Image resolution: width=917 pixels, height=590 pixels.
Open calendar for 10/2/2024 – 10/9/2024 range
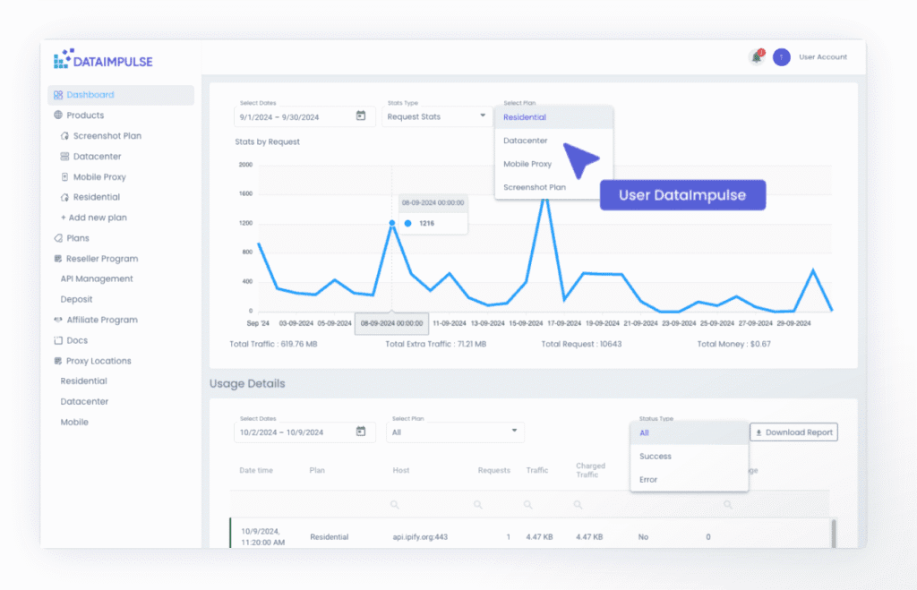[x=361, y=432]
